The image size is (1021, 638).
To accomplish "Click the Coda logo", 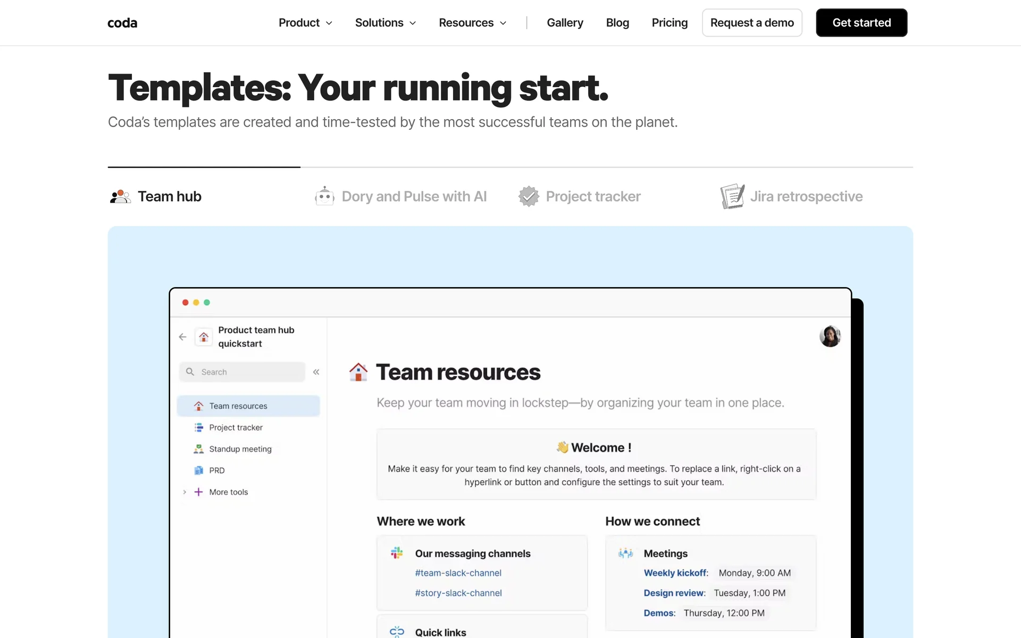I will coord(122,23).
